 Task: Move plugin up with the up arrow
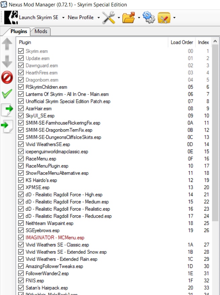click(7, 44)
